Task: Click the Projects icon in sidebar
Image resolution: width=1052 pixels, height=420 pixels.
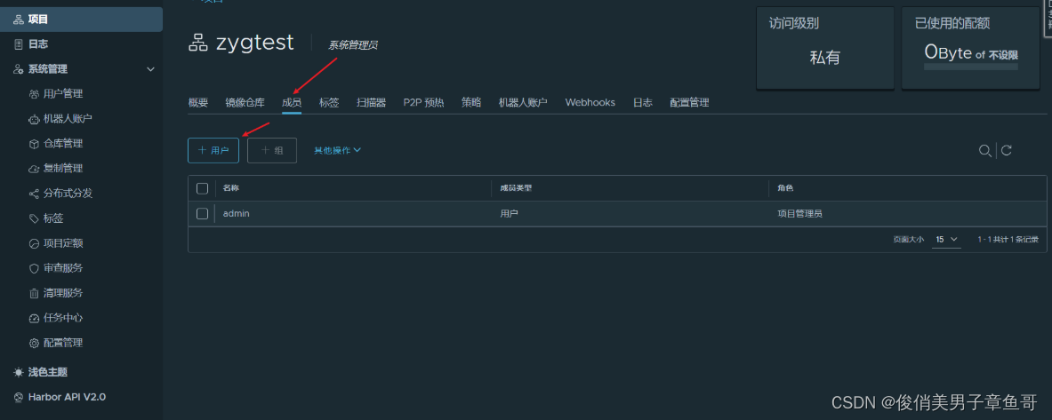Action: tap(19, 20)
